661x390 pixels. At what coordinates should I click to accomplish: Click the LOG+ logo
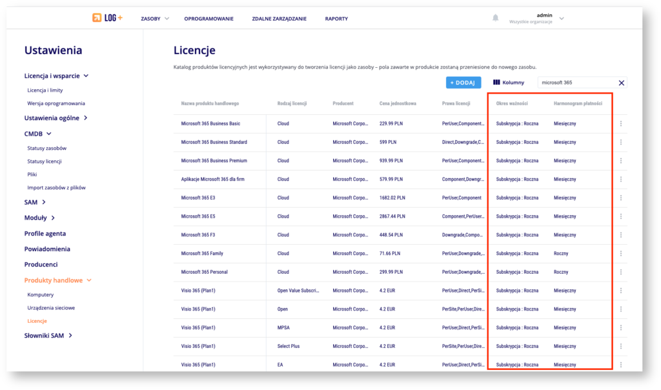click(x=108, y=17)
